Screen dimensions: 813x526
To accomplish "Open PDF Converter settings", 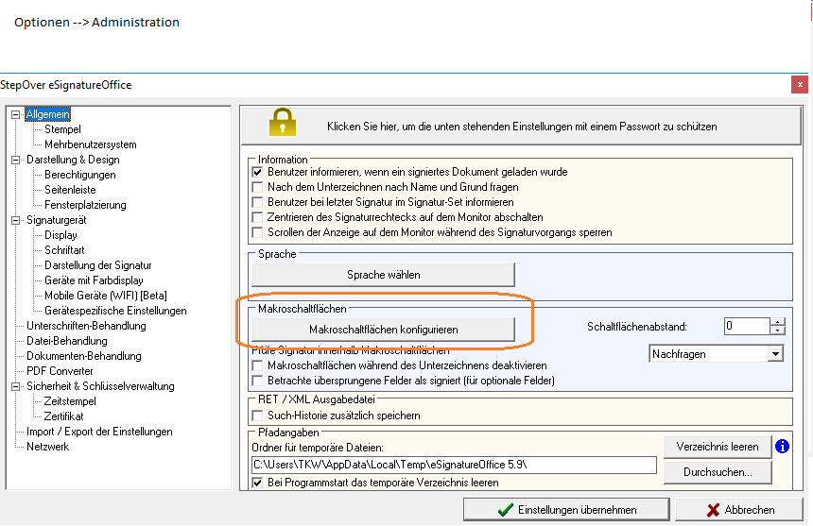I will (x=60, y=371).
